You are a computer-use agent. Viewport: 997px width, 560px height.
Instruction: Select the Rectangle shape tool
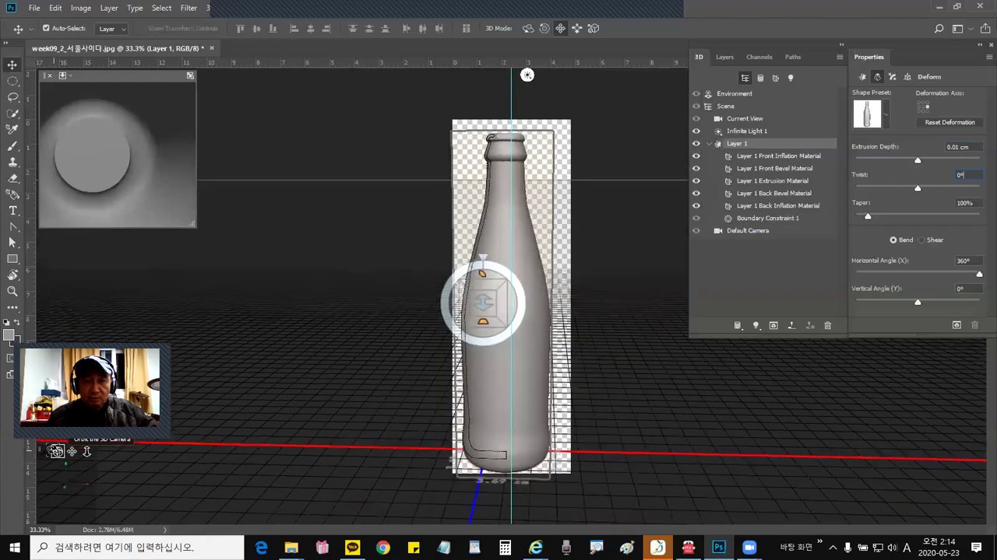point(12,259)
